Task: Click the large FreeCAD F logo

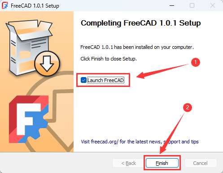Action: coord(29,119)
